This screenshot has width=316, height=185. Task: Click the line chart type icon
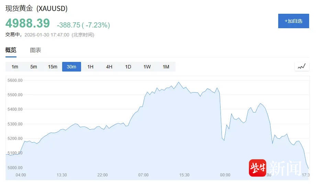coord(302,67)
